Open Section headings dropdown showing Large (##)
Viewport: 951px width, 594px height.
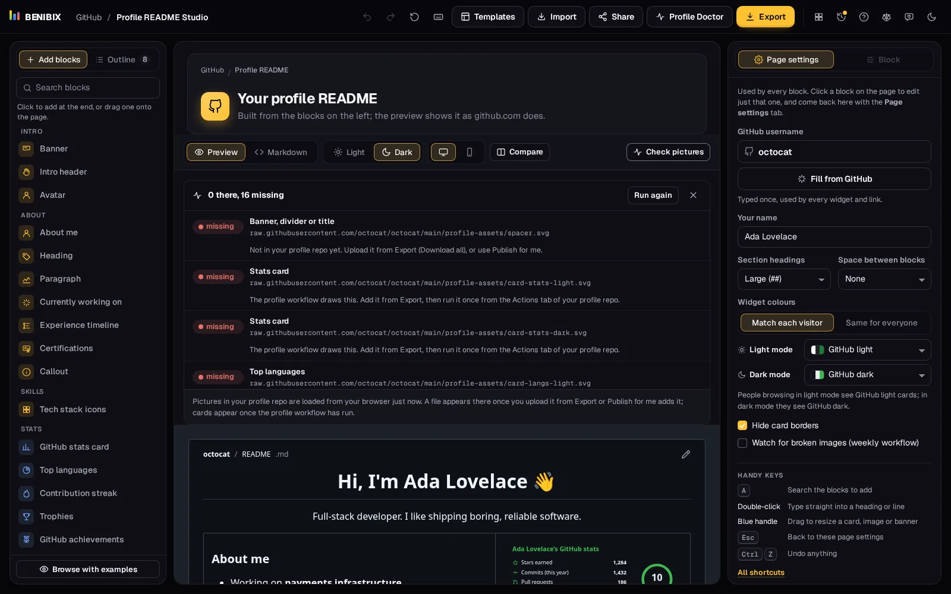pyautogui.click(x=784, y=279)
